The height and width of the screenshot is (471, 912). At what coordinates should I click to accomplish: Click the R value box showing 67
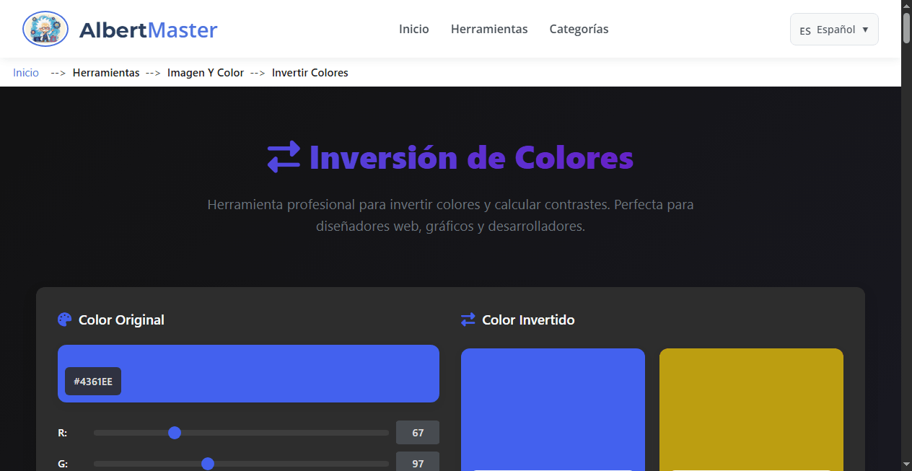(x=418, y=432)
